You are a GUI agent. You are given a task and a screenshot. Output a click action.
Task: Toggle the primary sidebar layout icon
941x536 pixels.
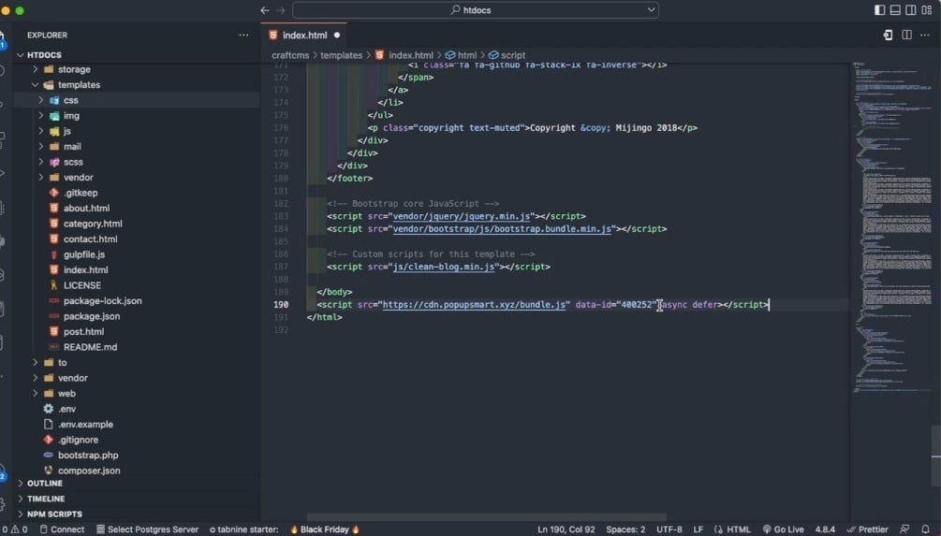pyautogui.click(x=879, y=10)
